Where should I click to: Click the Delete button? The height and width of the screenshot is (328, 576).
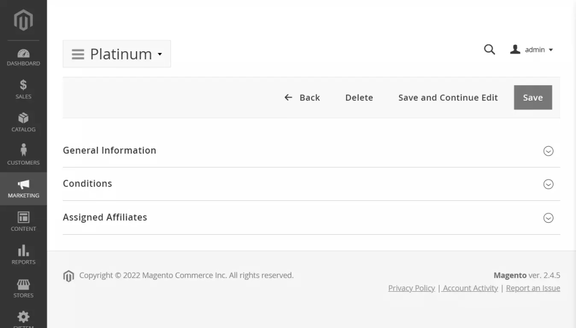[359, 98]
